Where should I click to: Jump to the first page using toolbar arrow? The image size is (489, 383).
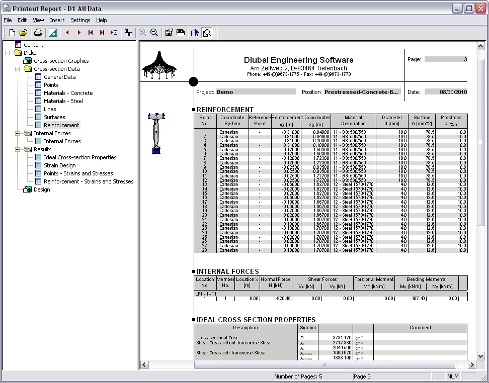91,32
